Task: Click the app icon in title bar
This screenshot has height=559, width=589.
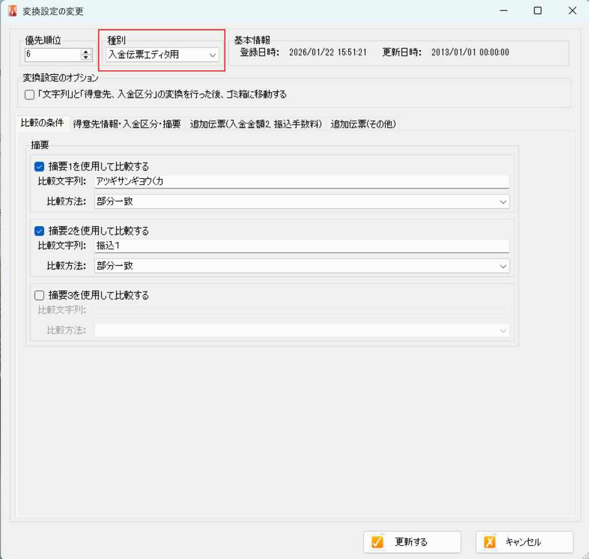Action: [x=12, y=10]
